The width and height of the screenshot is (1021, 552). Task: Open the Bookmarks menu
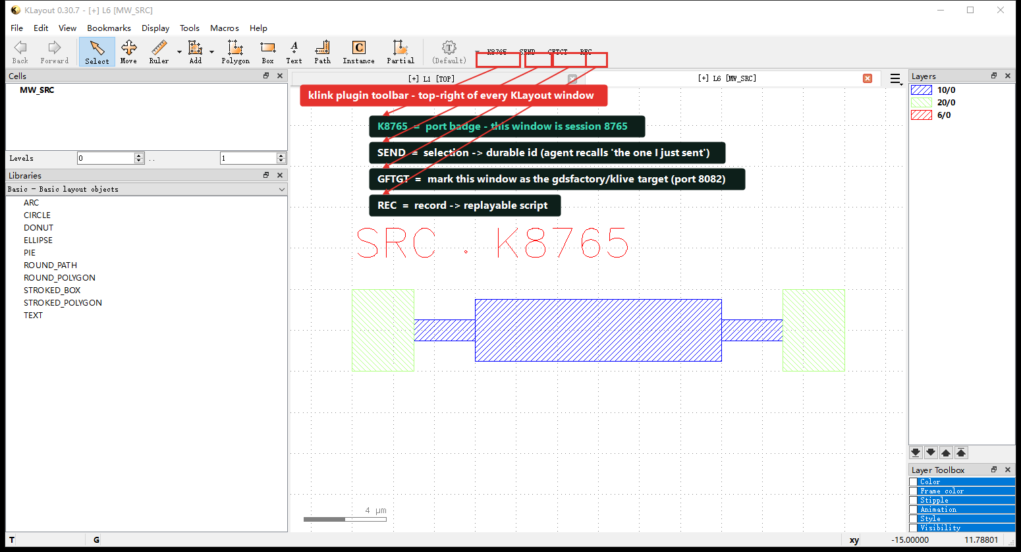(109, 28)
